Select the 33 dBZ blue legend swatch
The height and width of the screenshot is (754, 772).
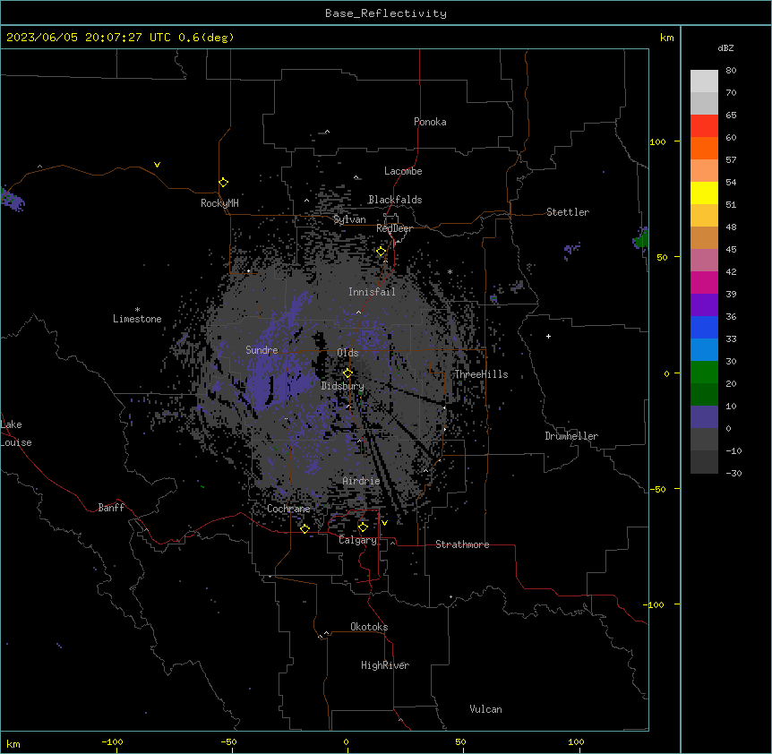[704, 350]
